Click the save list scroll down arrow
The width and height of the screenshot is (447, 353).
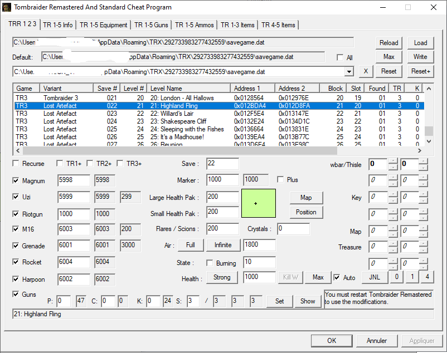pyautogui.click(x=429, y=141)
